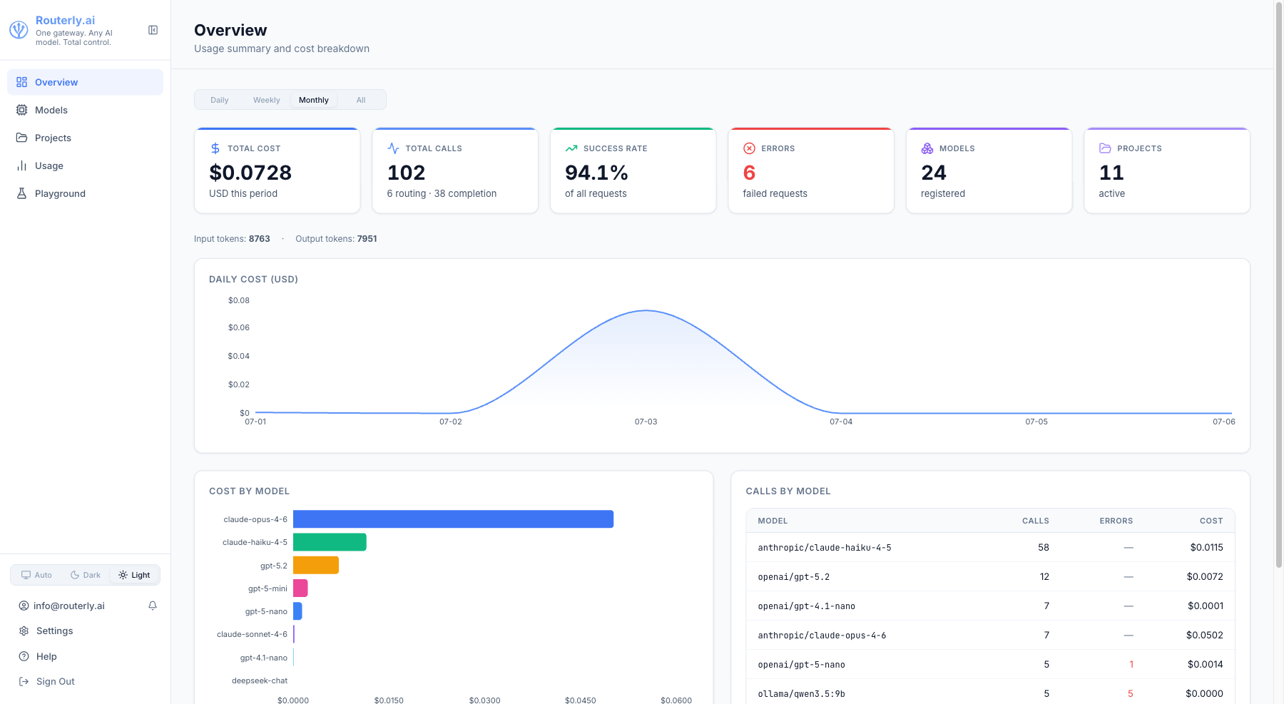
Task: Switch theme to Dark
Action: 86,575
